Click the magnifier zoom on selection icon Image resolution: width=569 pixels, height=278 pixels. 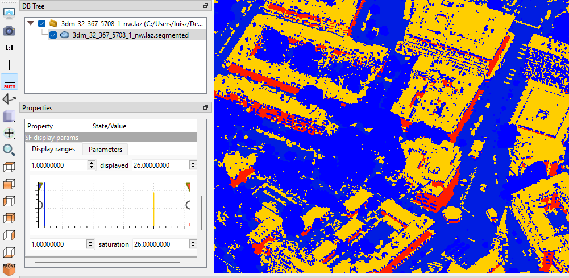click(x=9, y=150)
